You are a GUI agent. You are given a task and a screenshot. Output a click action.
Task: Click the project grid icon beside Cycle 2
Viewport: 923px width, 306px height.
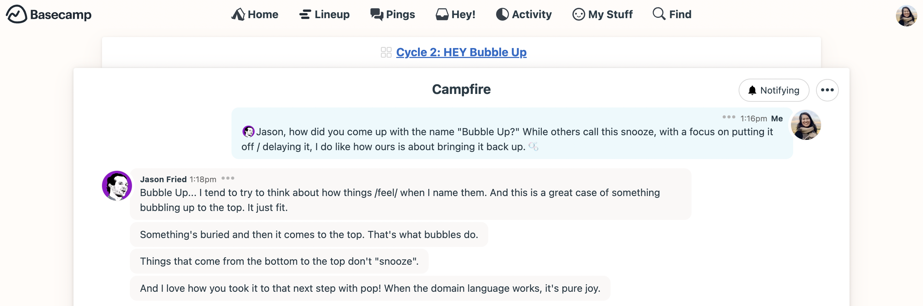click(x=386, y=52)
